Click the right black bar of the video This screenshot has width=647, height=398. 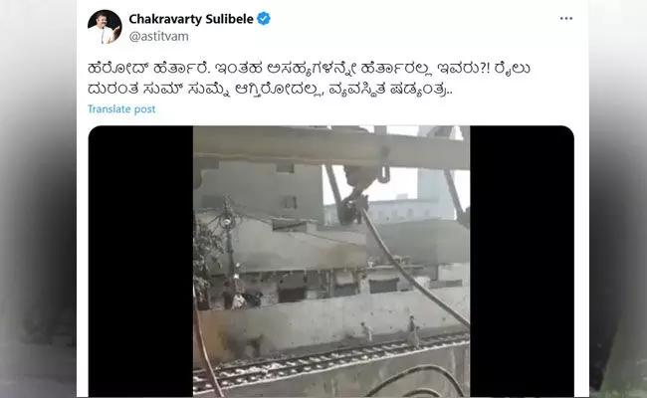tap(522, 262)
